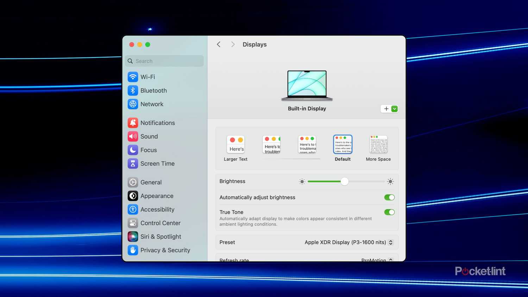
Task: Open Wi-Fi settings from the sidebar
Action: pos(147,77)
